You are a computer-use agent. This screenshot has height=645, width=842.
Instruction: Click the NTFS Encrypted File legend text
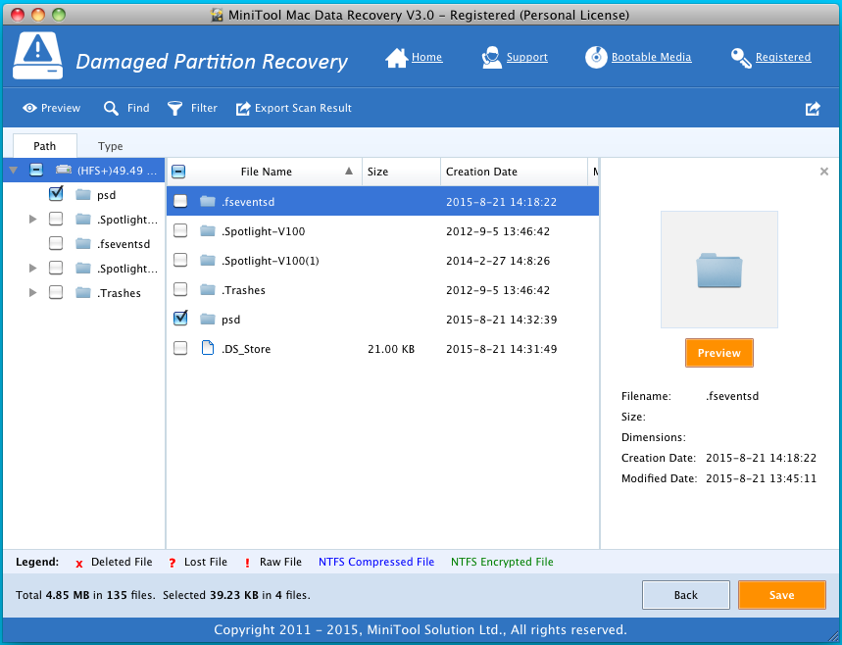502,562
